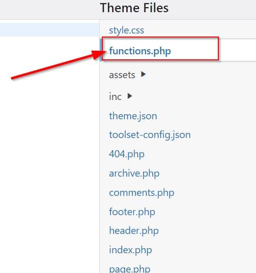Image resolution: width=256 pixels, height=273 pixels.
Task: Click the assets folder label
Action: [122, 75]
